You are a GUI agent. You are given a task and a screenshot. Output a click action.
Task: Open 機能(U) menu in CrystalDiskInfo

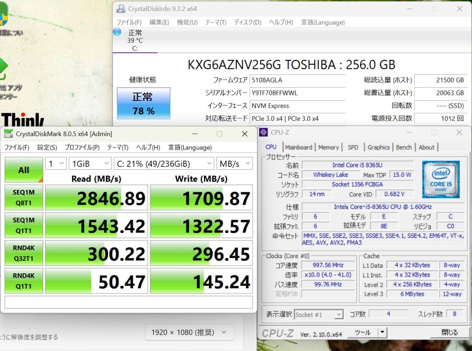(187, 22)
